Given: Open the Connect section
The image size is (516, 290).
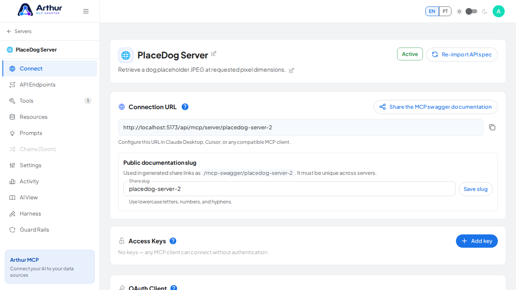Looking at the screenshot, I should pos(50,68).
